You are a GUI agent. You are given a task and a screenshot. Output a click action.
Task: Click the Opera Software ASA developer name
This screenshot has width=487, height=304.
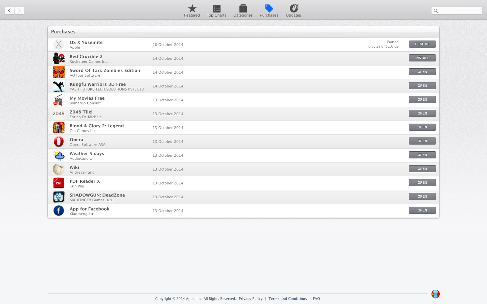pyautogui.click(x=88, y=145)
